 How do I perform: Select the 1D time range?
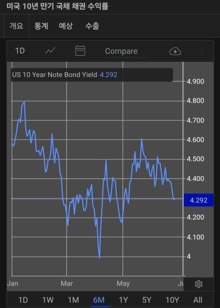(23, 300)
